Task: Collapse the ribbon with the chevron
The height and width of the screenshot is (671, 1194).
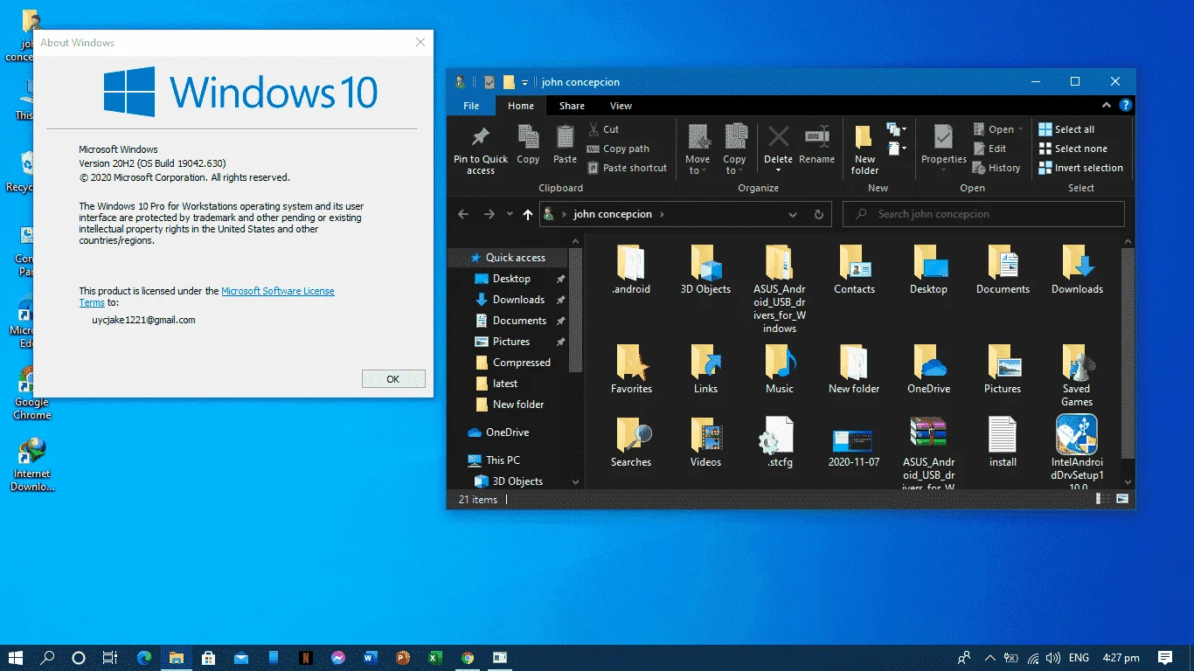Action: pyautogui.click(x=1107, y=106)
